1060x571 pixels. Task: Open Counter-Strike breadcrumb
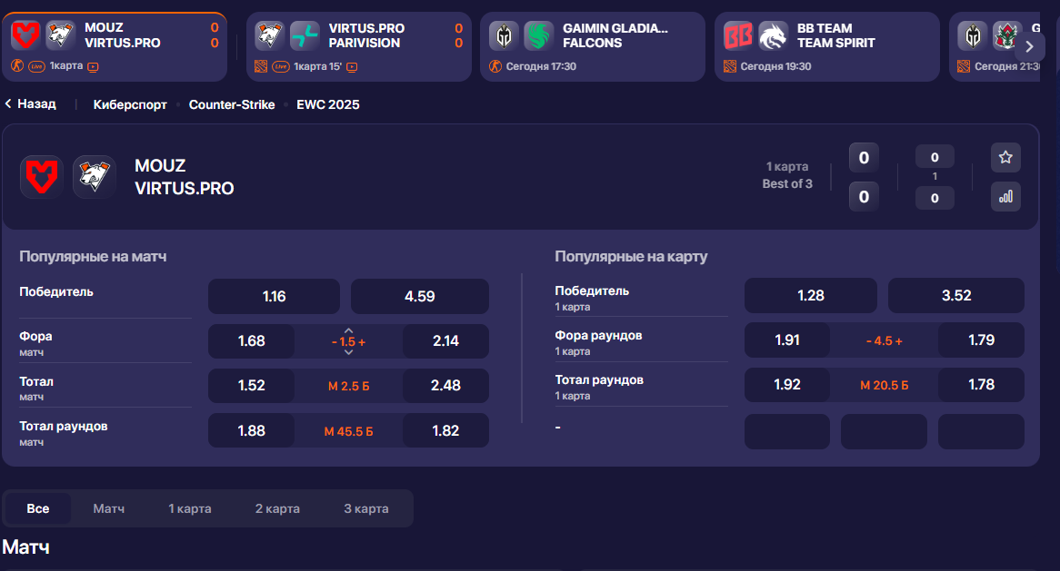[x=232, y=104]
